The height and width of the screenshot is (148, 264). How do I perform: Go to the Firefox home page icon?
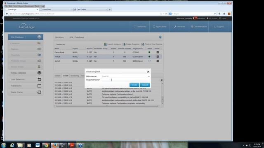(x=224, y=14)
